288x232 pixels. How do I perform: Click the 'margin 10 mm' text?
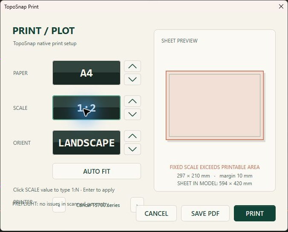(x=236, y=176)
